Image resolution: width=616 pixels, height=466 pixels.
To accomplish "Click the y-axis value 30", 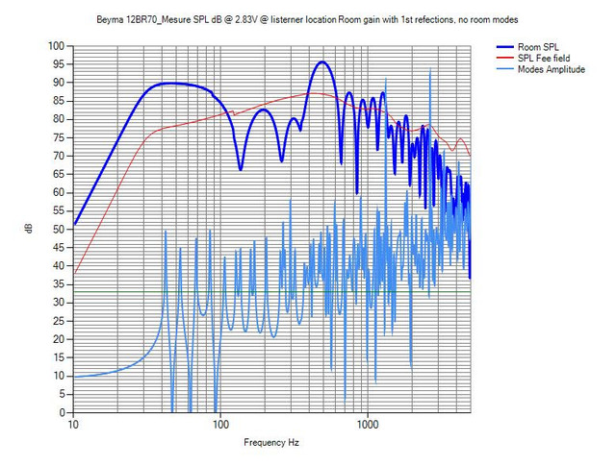I will tap(58, 303).
